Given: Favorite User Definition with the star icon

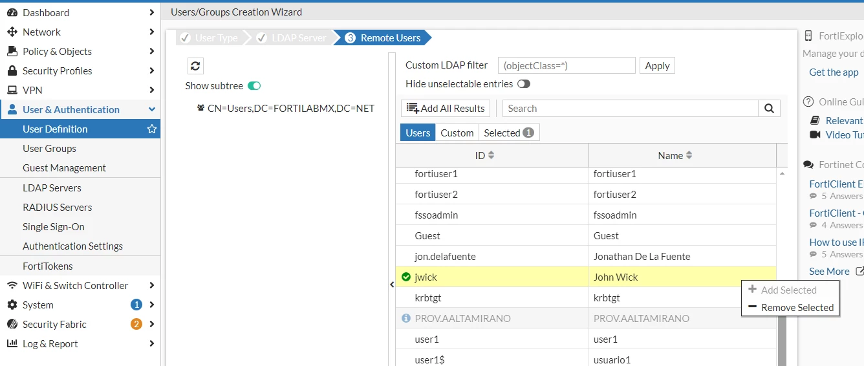Looking at the screenshot, I should point(152,129).
